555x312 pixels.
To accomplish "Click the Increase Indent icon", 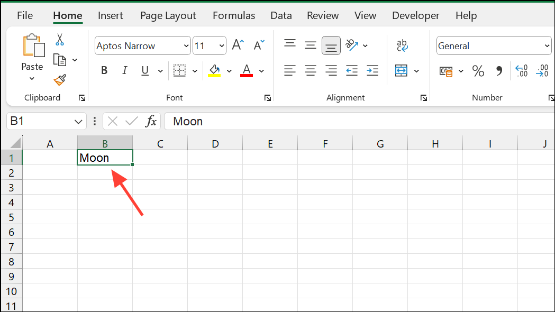I will click(372, 70).
